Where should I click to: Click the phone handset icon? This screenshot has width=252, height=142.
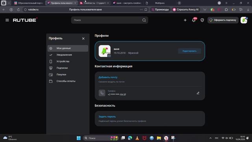[x=102, y=93]
